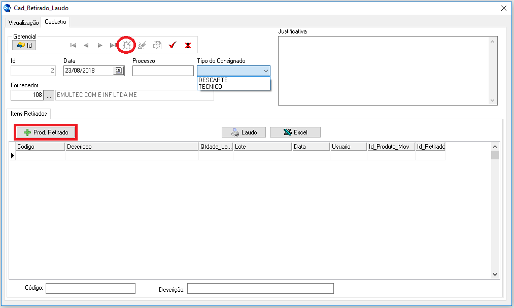Expand the Tipo do Consignado dropdown
The image size is (514, 308).
coord(265,71)
